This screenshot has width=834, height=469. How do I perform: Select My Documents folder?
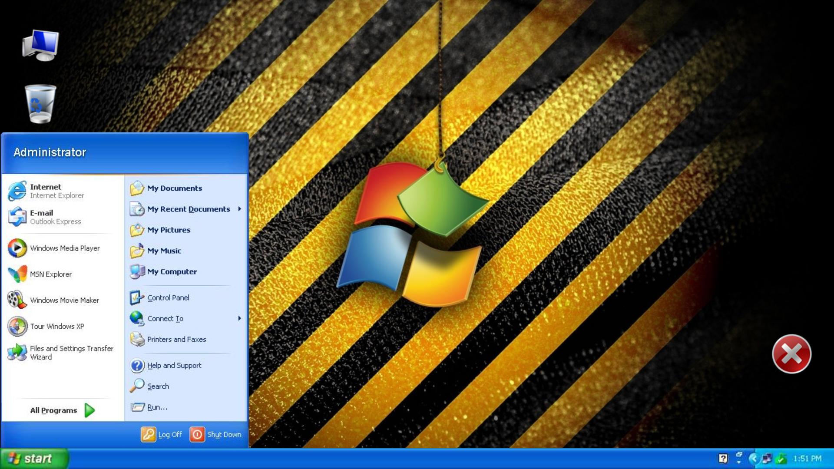click(174, 188)
